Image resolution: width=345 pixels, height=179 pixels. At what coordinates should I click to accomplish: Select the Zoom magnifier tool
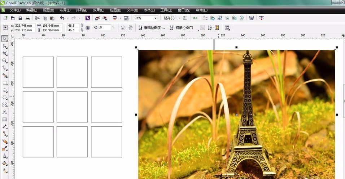point(5,61)
